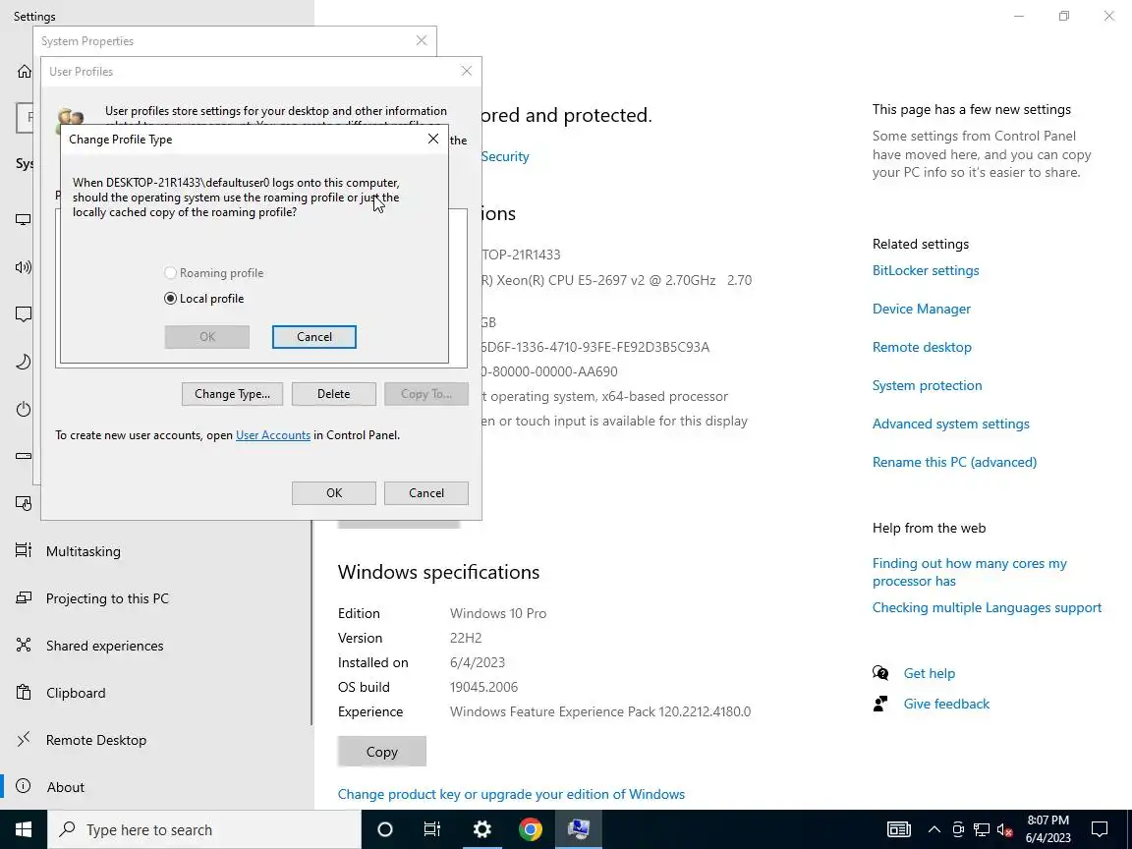The width and height of the screenshot is (1132, 849).
Task: Open Checking multiple Languages support link
Action: 987,608
